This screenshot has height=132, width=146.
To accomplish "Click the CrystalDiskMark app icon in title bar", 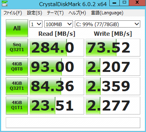I will tap(5, 4).
